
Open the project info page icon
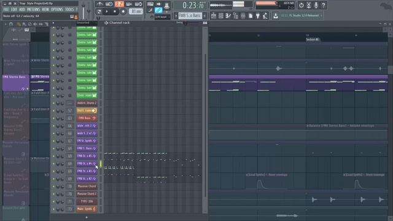251,16
